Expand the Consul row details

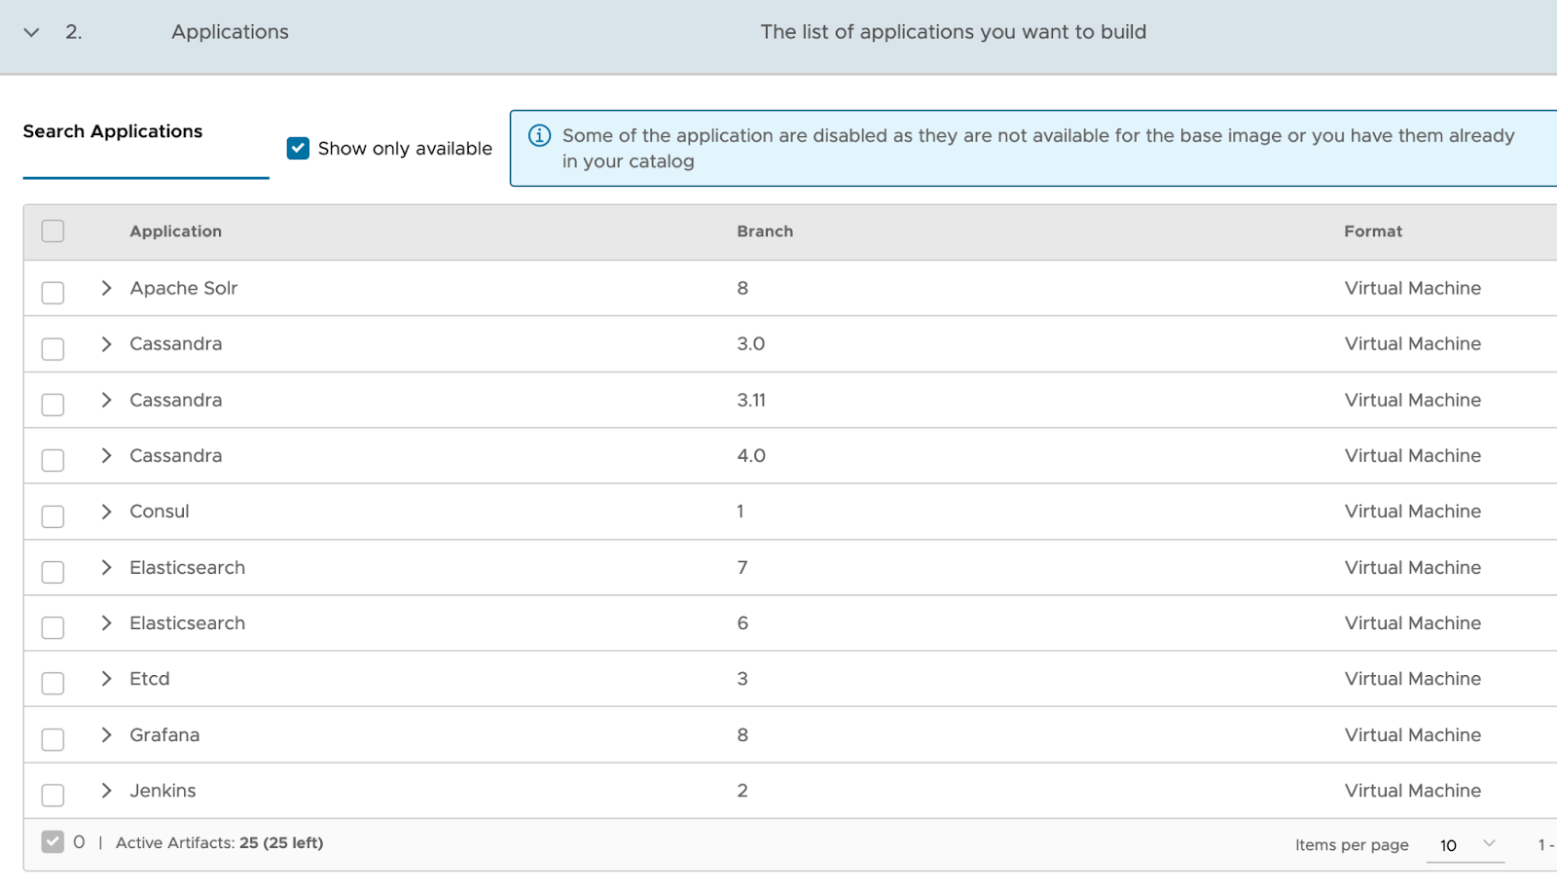point(106,512)
